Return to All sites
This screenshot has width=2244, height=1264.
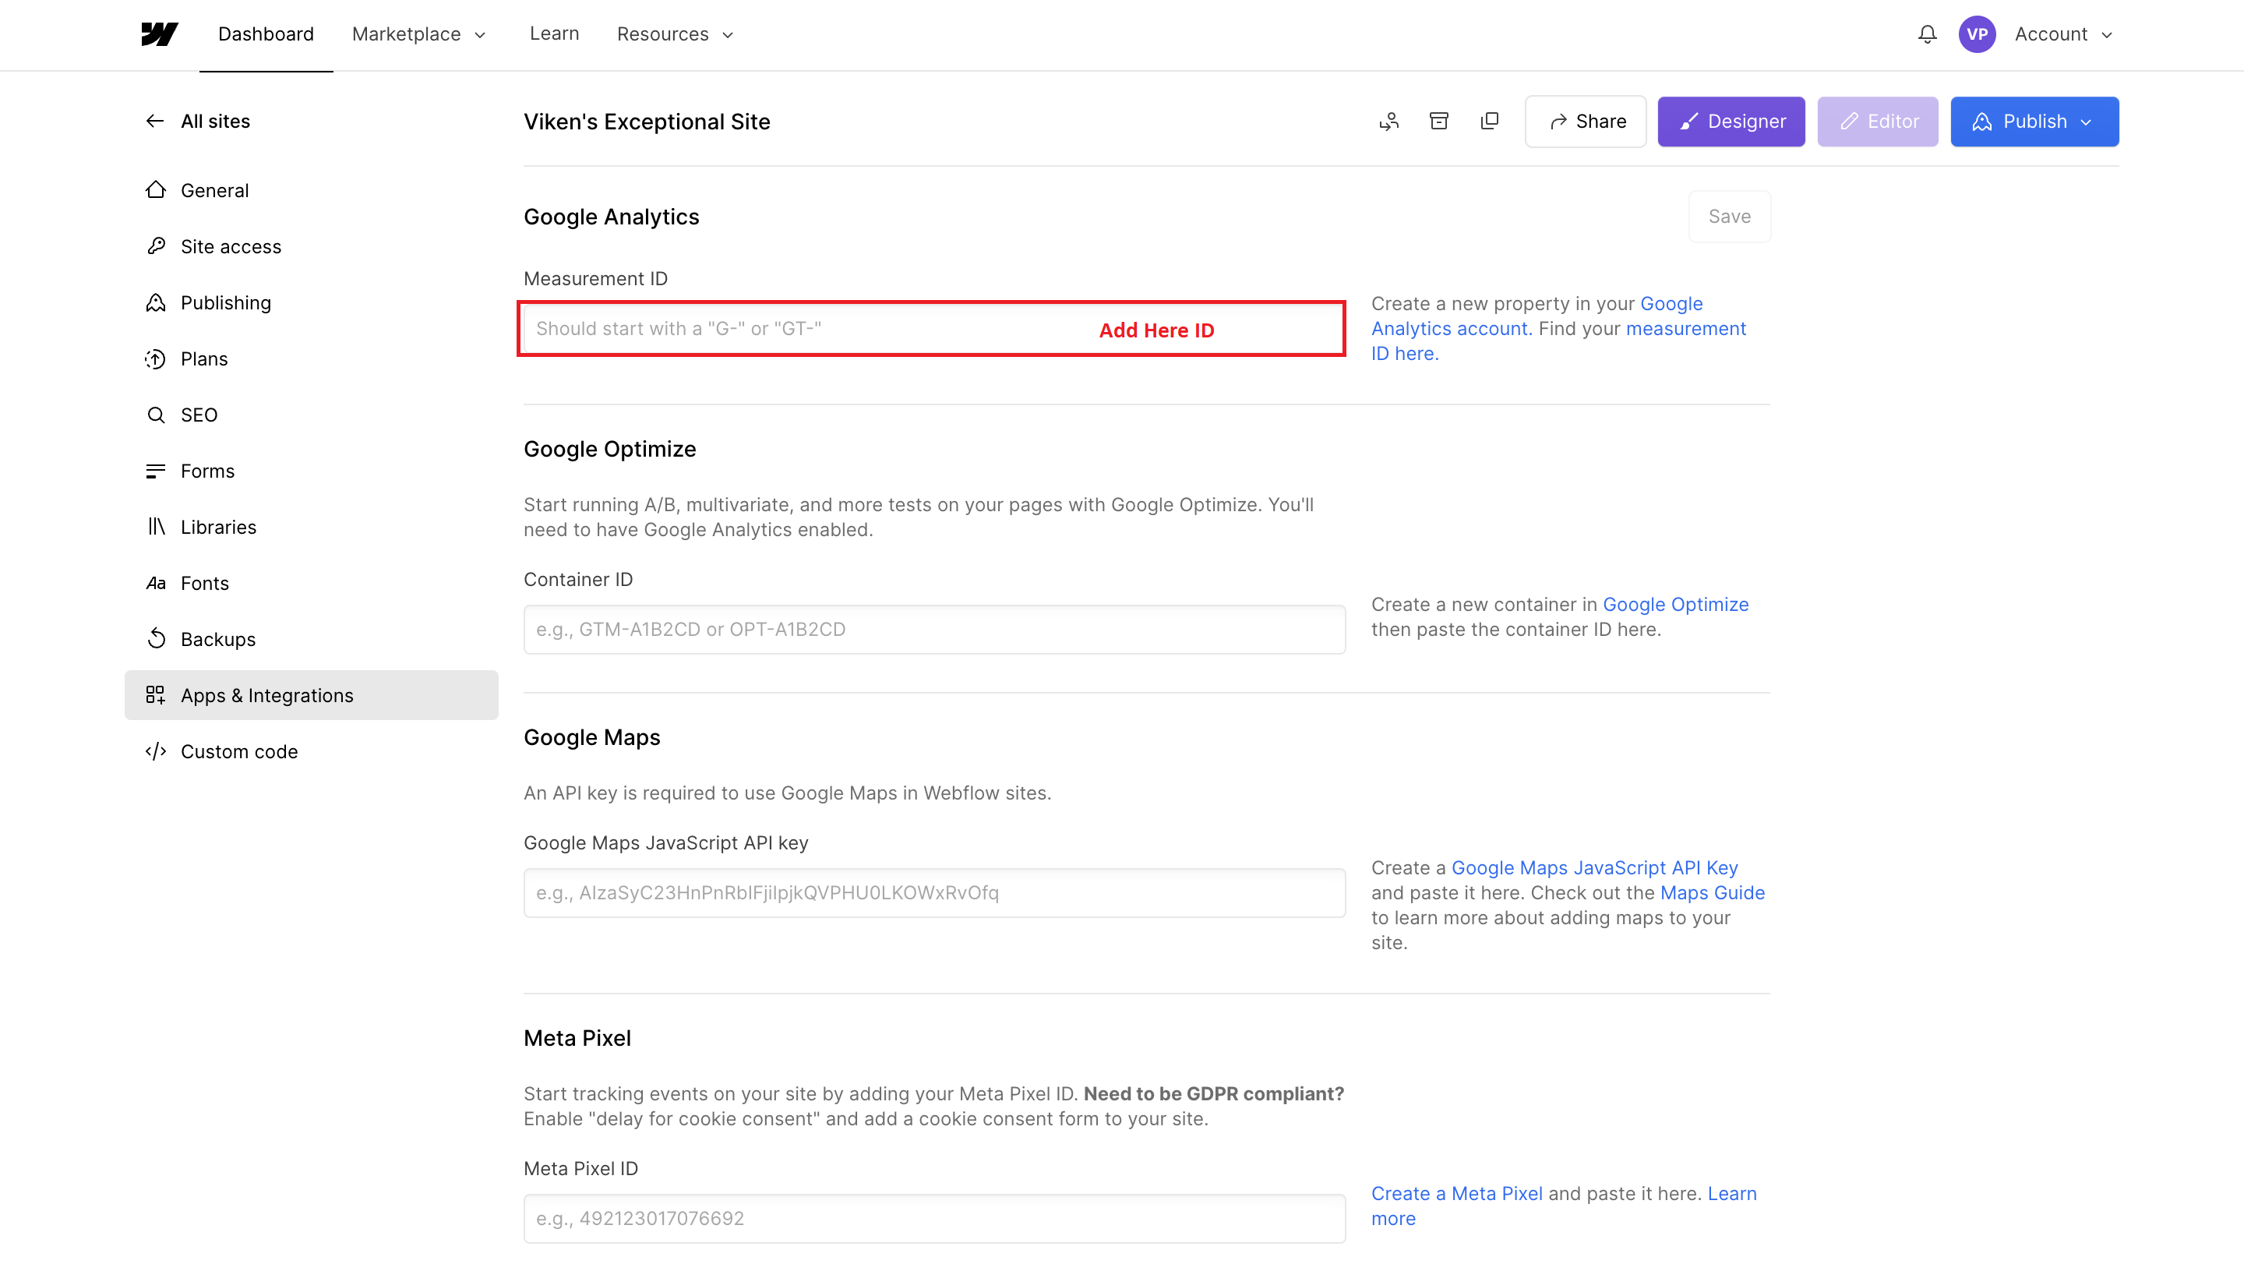click(x=215, y=121)
